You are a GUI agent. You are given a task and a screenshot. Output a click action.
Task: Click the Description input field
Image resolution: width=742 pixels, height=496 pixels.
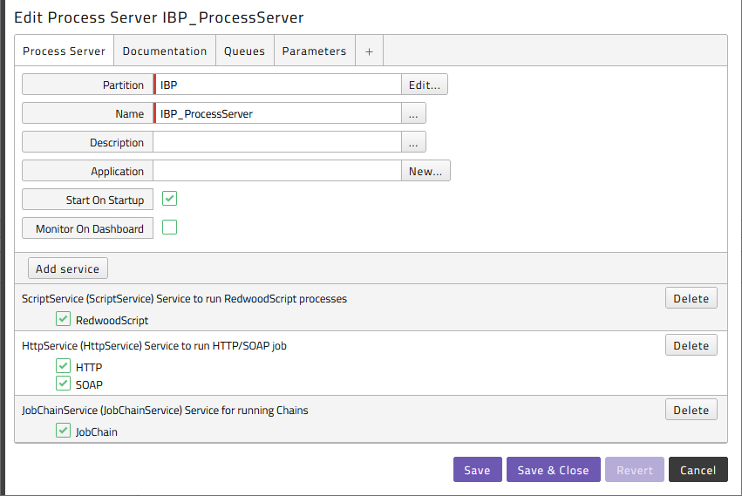point(278,142)
